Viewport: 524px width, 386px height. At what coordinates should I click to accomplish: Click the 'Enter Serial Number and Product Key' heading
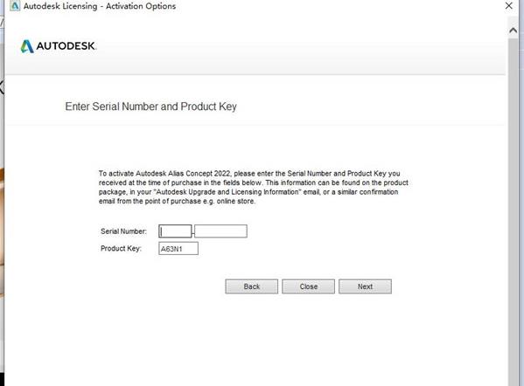coord(151,107)
